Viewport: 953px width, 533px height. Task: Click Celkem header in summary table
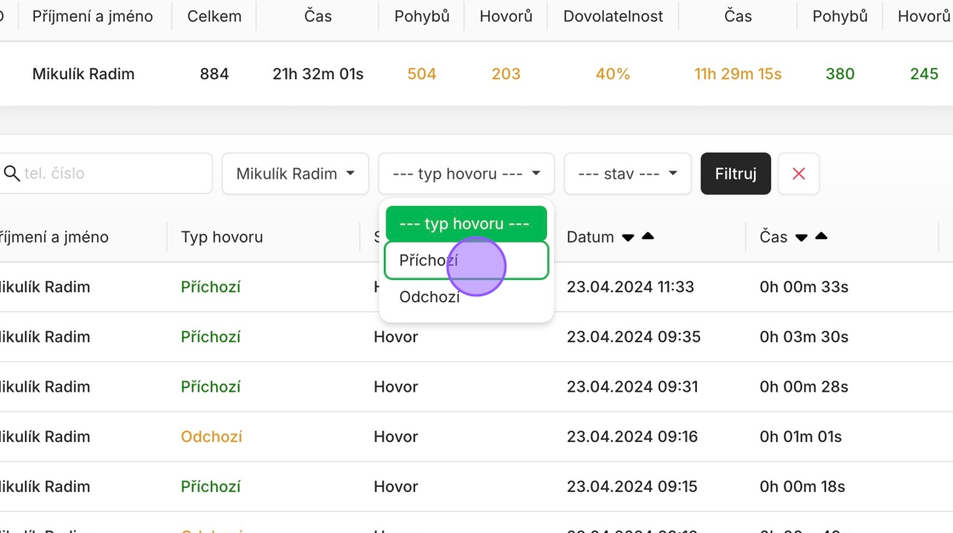click(x=214, y=16)
